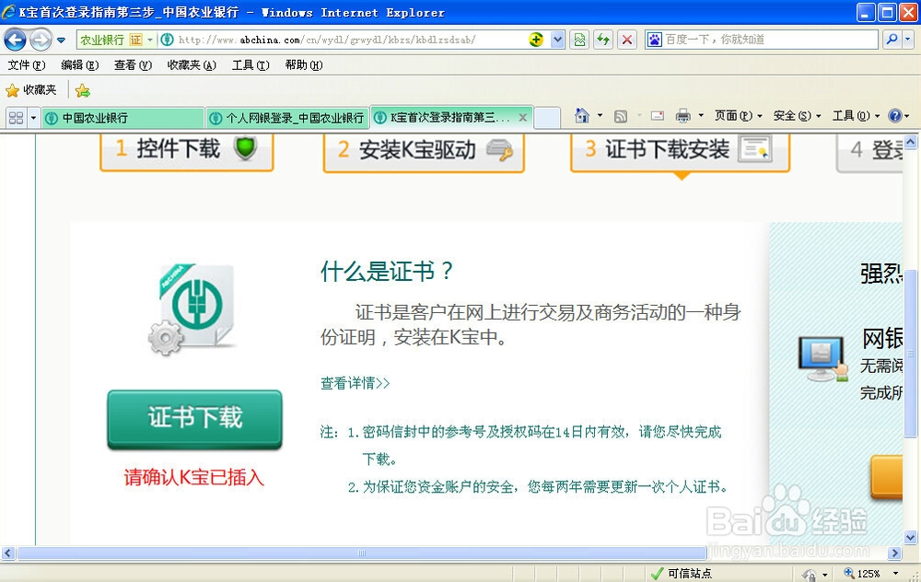Click the horizontal scrollbar right arrow
Viewport: 921px width, 582px height.
click(894, 553)
